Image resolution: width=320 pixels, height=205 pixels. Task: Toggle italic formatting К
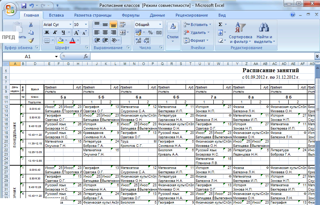(55, 32)
